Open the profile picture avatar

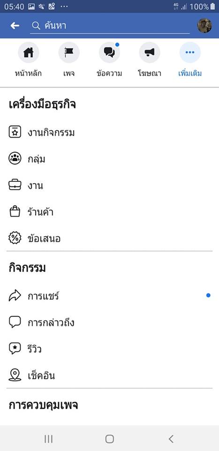pos(204,25)
